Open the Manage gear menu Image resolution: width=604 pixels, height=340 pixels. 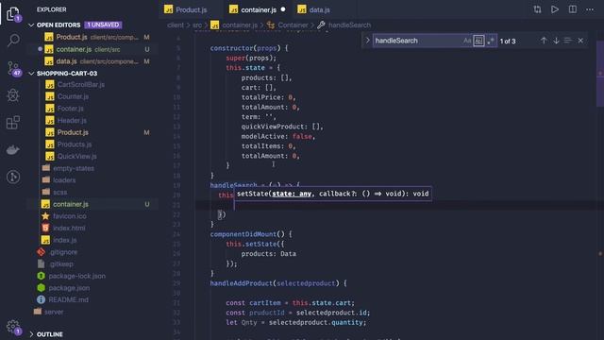(x=13, y=327)
